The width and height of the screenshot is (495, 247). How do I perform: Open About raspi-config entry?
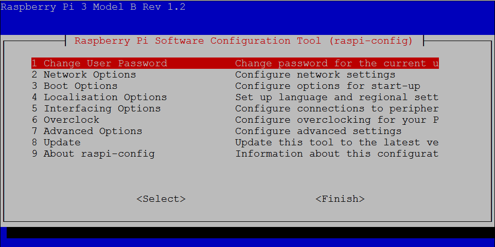pos(93,154)
